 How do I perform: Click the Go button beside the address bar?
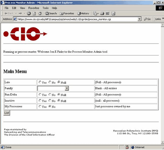click(147, 19)
